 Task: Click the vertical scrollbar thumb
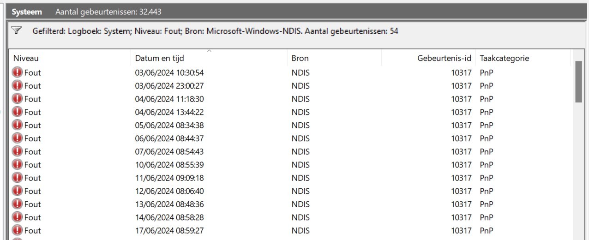pyautogui.click(x=578, y=82)
